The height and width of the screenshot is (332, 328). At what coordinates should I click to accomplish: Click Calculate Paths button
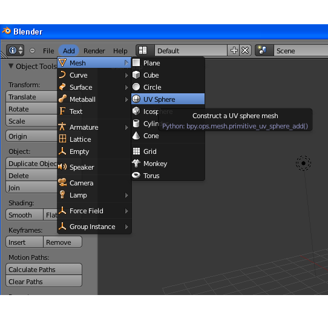point(44,270)
